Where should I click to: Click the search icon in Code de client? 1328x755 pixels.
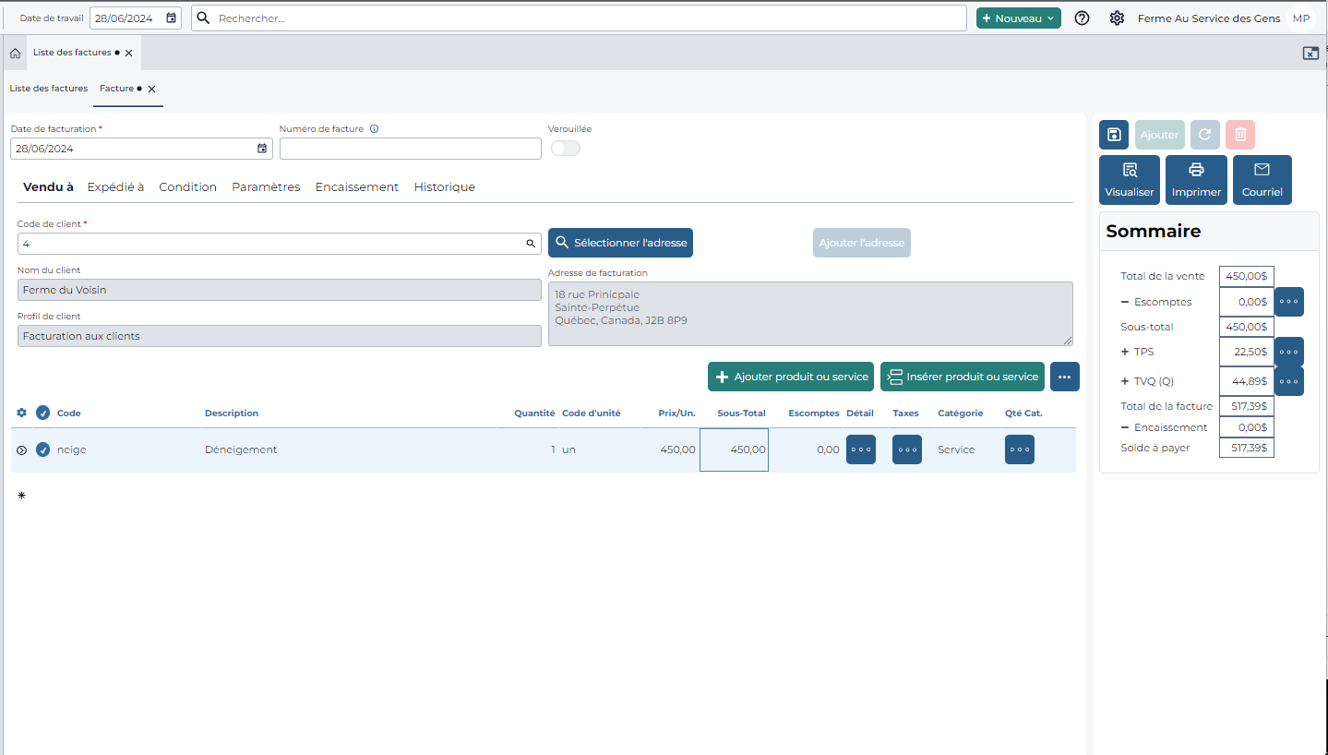point(531,244)
